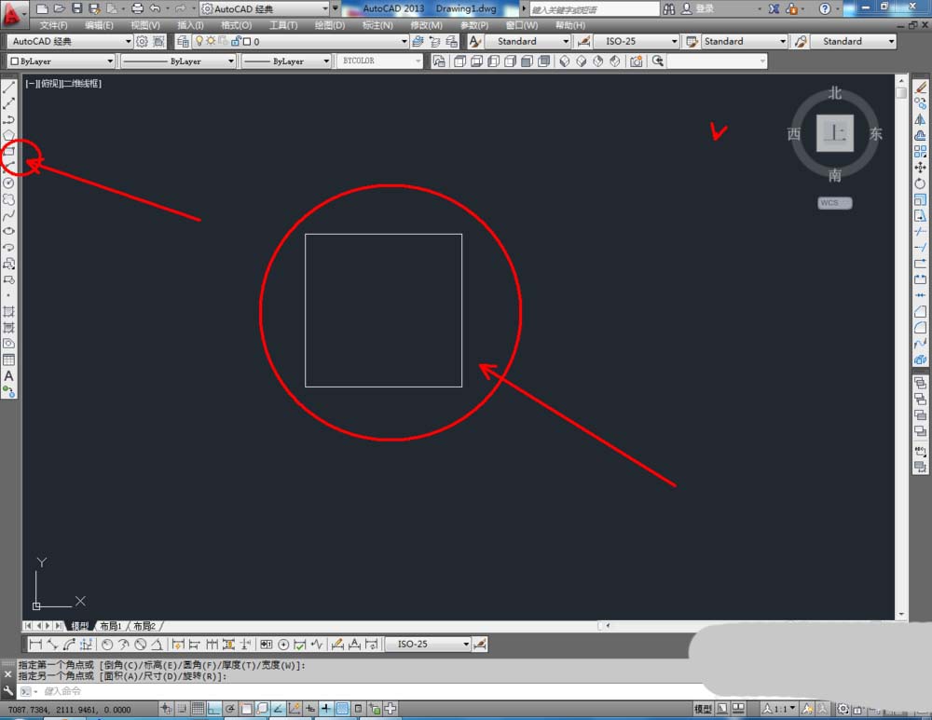Open the Standard text style dropdown

528,41
